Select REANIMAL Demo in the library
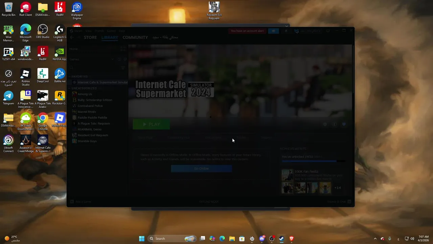The image size is (433, 244). tap(89, 129)
